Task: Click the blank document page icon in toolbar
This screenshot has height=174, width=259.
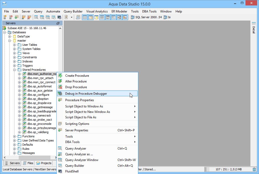Action: [x=66, y=17]
